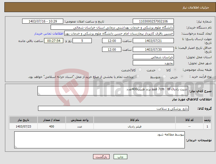Click the اطلاعات کالاهای مورد نیاز section heading
Viewport: 216px width, 164px height.
(x=192, y=99)
